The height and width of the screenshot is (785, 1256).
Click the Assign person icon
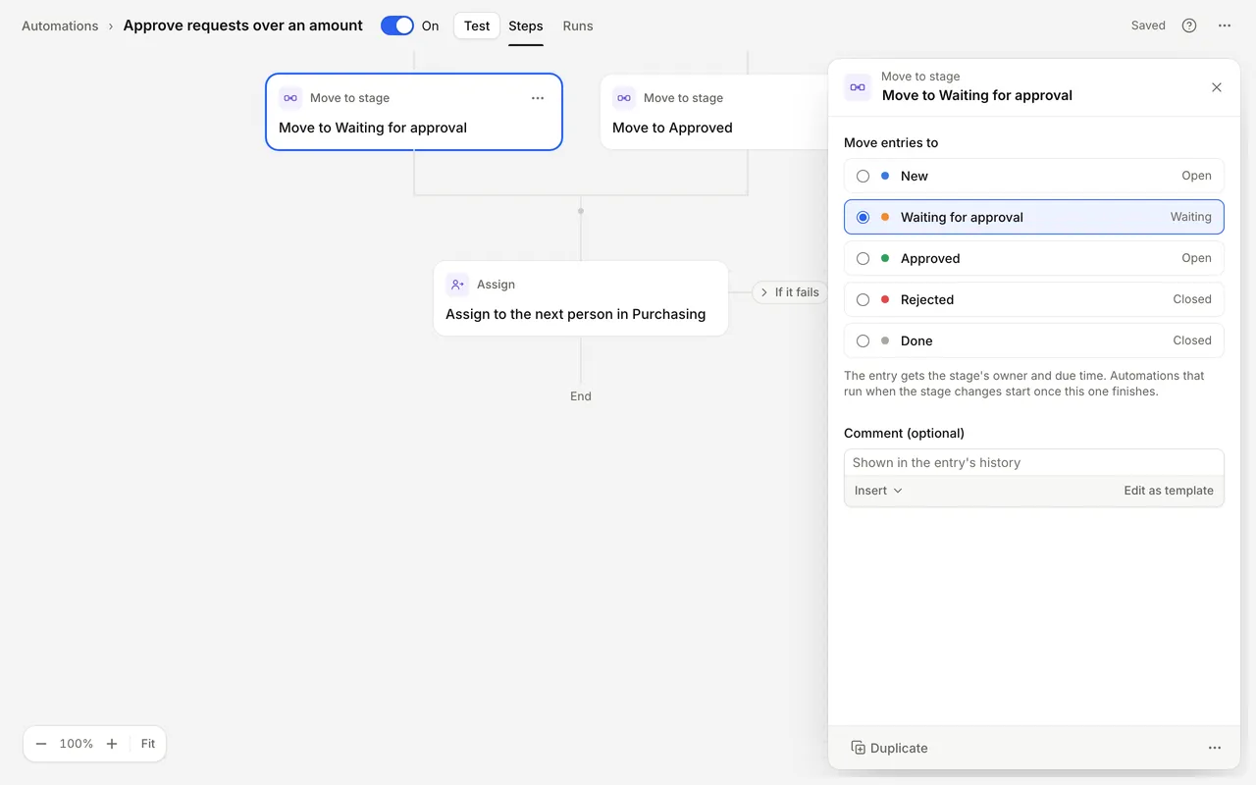[x=457, y=285]
